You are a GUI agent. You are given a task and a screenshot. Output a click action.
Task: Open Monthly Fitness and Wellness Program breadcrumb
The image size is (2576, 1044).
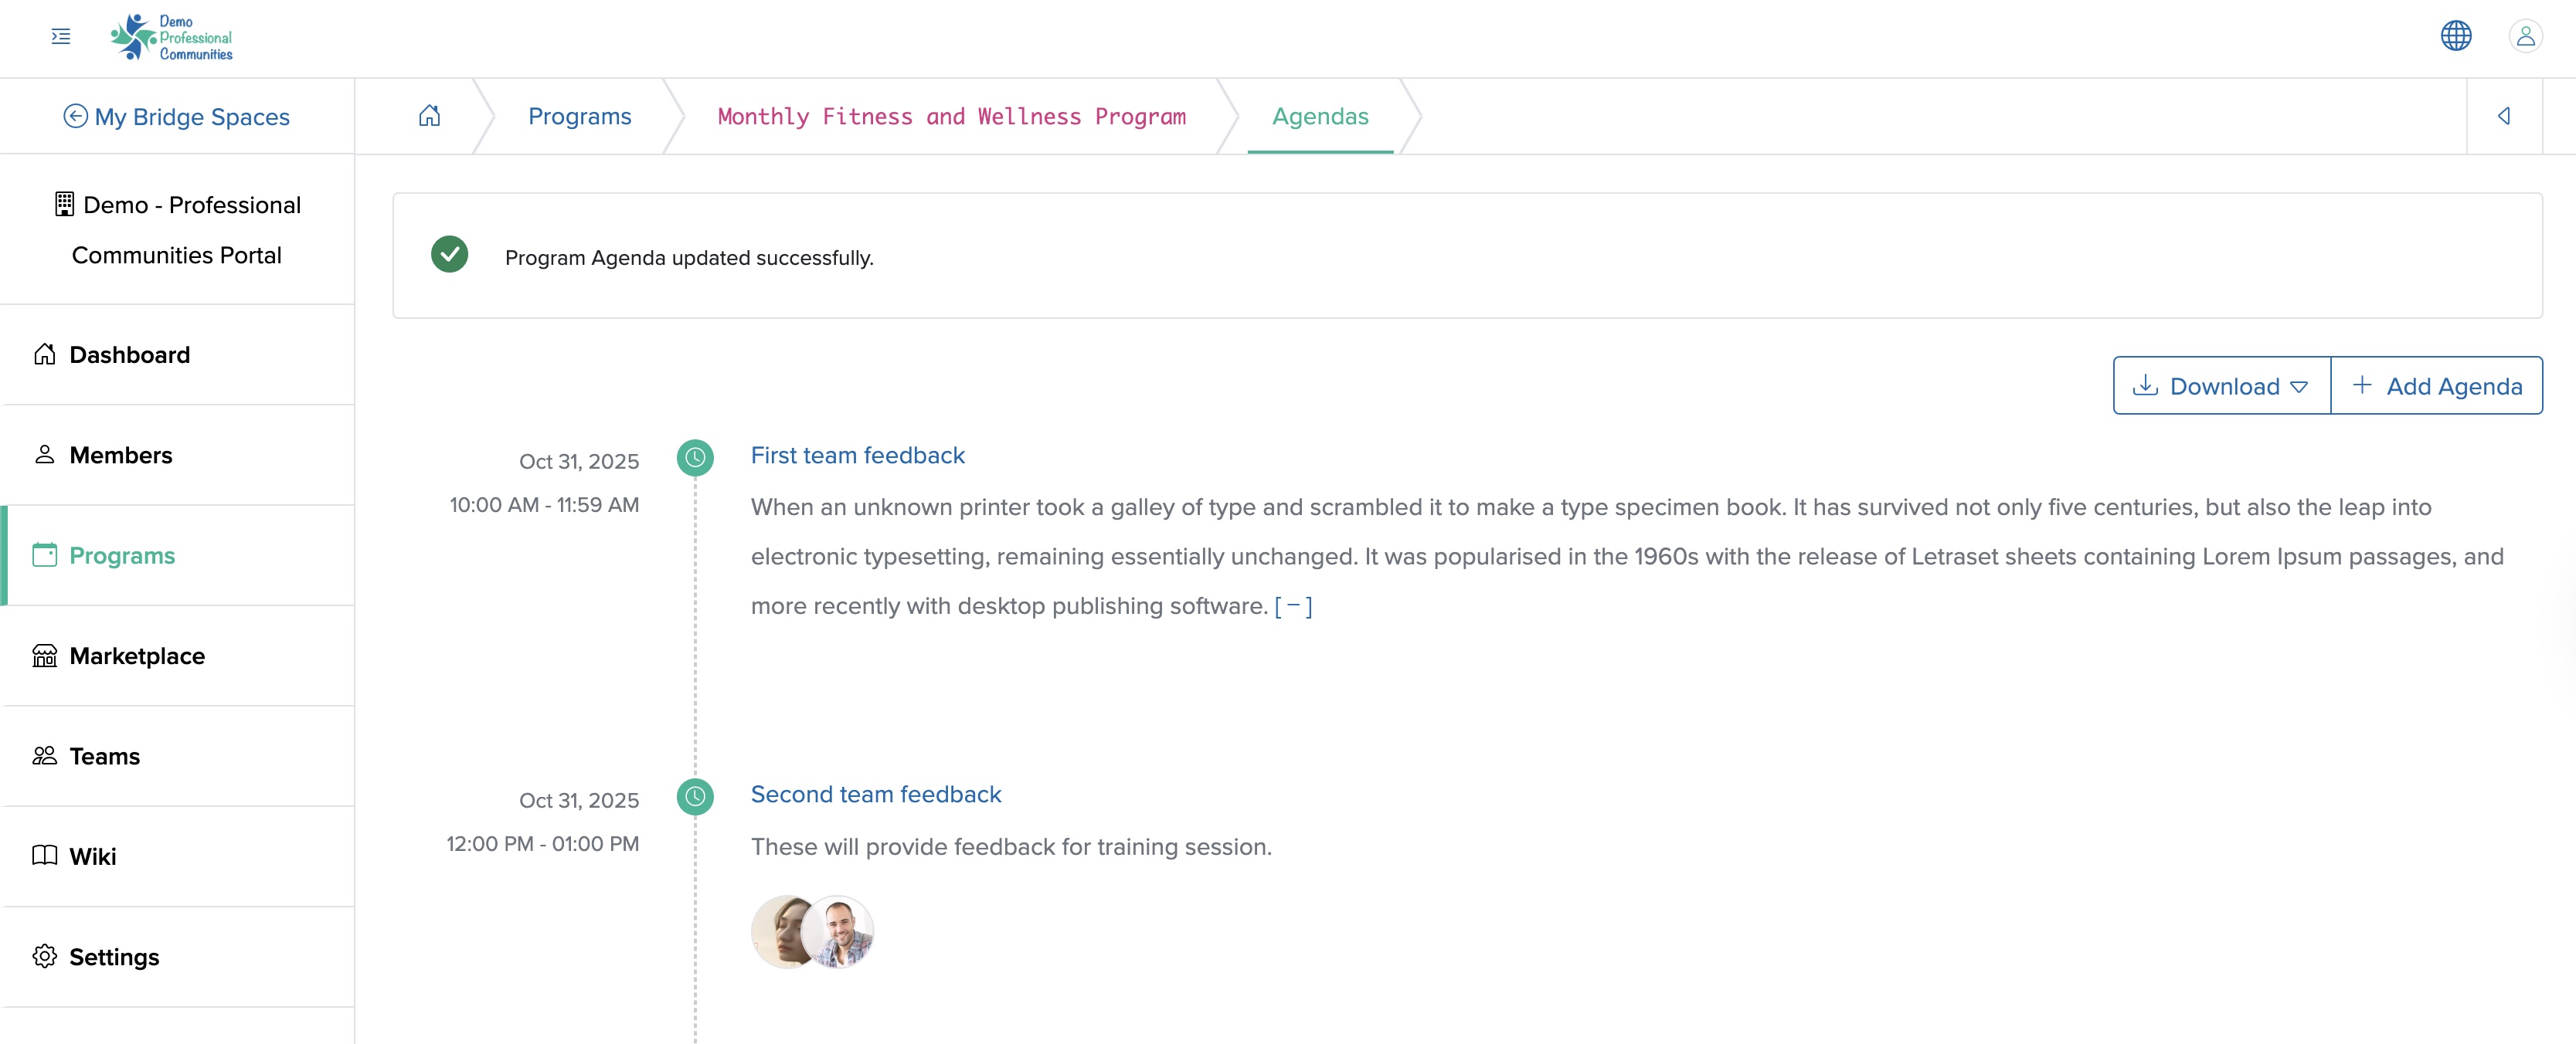click(951, 116)
